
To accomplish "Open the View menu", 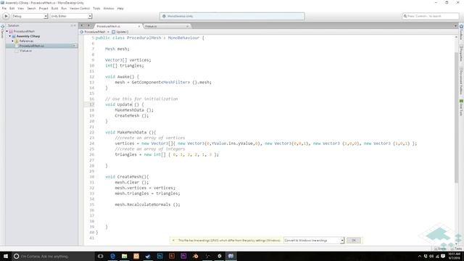I will 21,9.
